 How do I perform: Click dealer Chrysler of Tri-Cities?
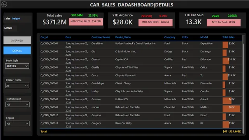coord(127,67)
